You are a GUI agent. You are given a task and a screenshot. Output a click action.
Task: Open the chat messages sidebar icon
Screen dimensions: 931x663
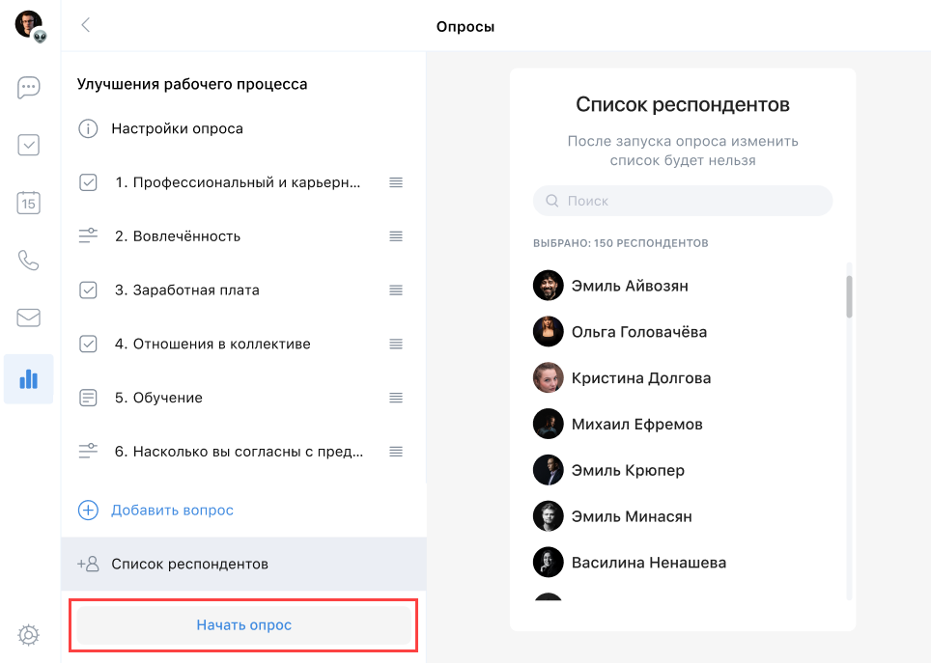click(x=29, y=88)
